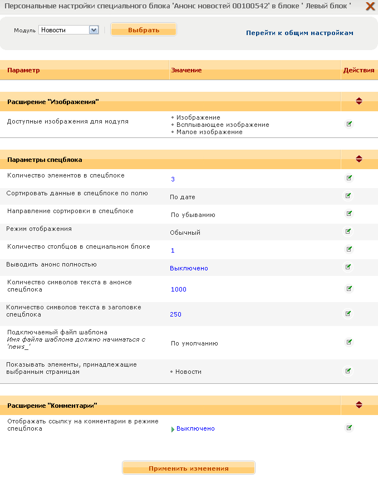Click edit icon for sort-by-field row
Image resolution: width=378 pixels, height=479 pixels.
pyautogui.click(x=348, y=196)
